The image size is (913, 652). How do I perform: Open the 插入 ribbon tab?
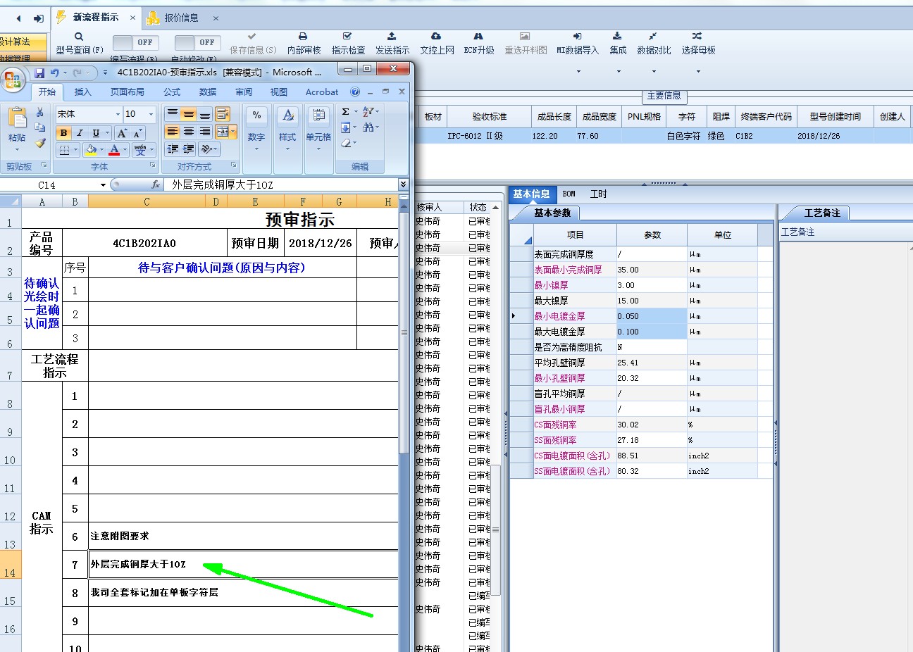(x=83, y=92)
